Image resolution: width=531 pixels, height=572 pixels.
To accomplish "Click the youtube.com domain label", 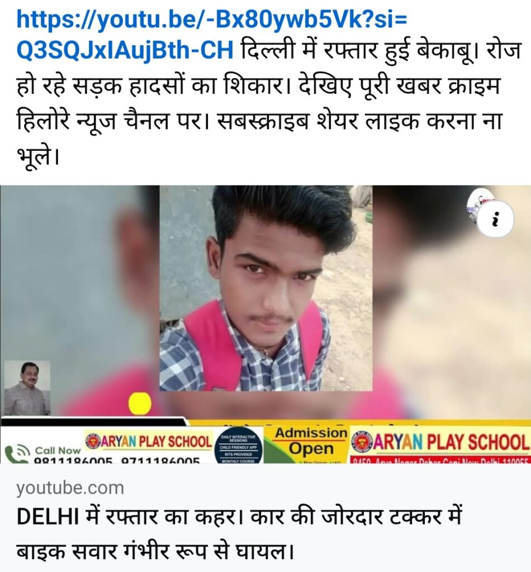I will coord(70,488).
